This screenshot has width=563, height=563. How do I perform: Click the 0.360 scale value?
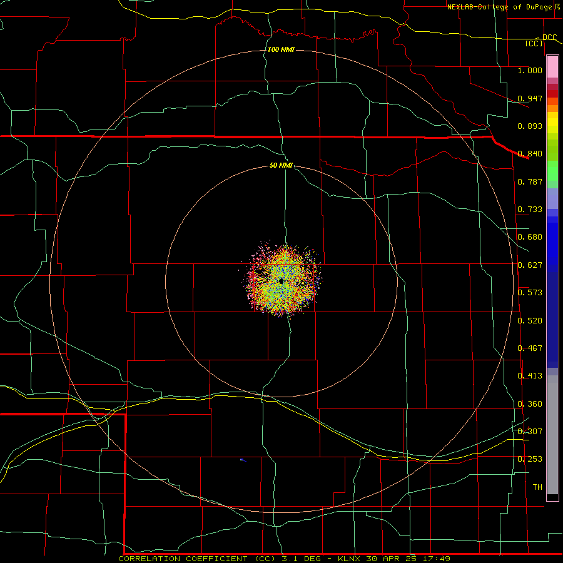pos(530,404)
